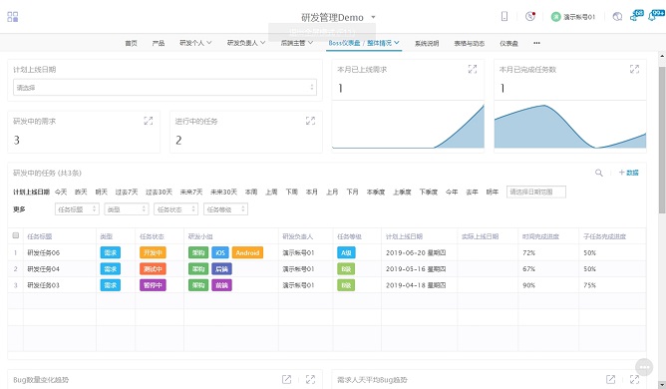
Task: Open the 研发任务06 row title
Action: [43, 253]
